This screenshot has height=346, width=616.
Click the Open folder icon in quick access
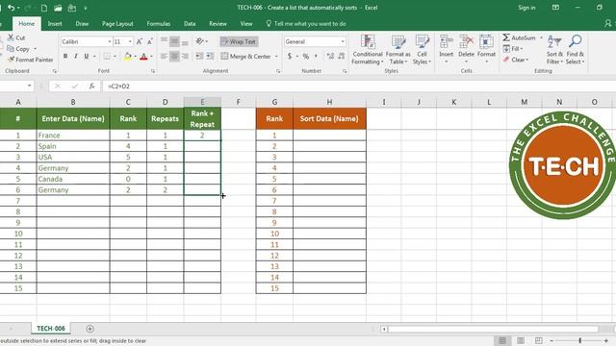(58, 8)
